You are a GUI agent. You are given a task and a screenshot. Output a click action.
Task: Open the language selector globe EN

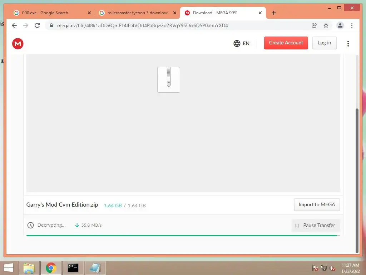click(x=241, y=43)
